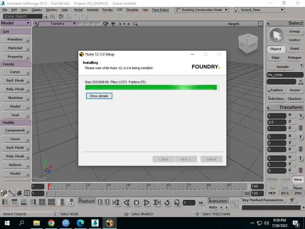305x229 pixels.
Task: Click the paint palette icon
Action: coord(19,193)
